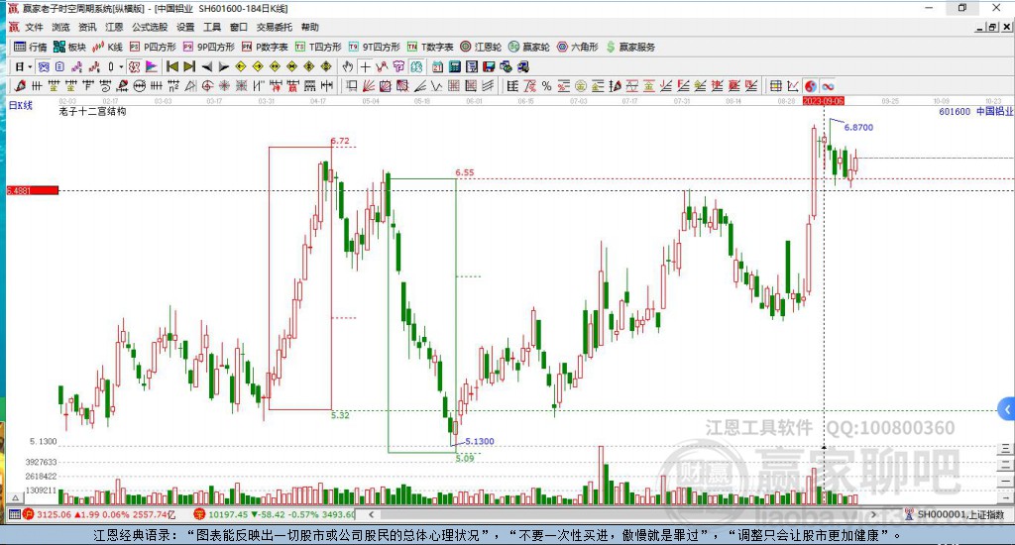Restore the inner chart window (MDI restore button)
Image resolution: width=1015 pixels, height=545 pixels.
(x=992, y=27)
